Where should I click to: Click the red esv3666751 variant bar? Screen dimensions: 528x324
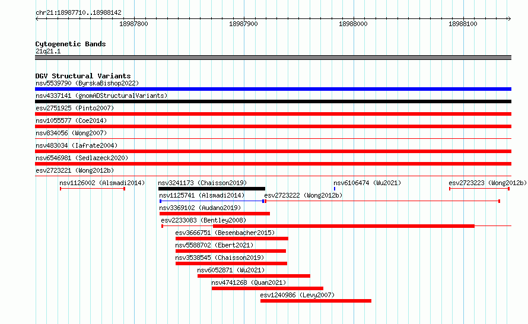(x=232, y=239)
